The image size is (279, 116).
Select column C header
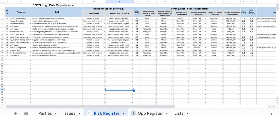57,2
